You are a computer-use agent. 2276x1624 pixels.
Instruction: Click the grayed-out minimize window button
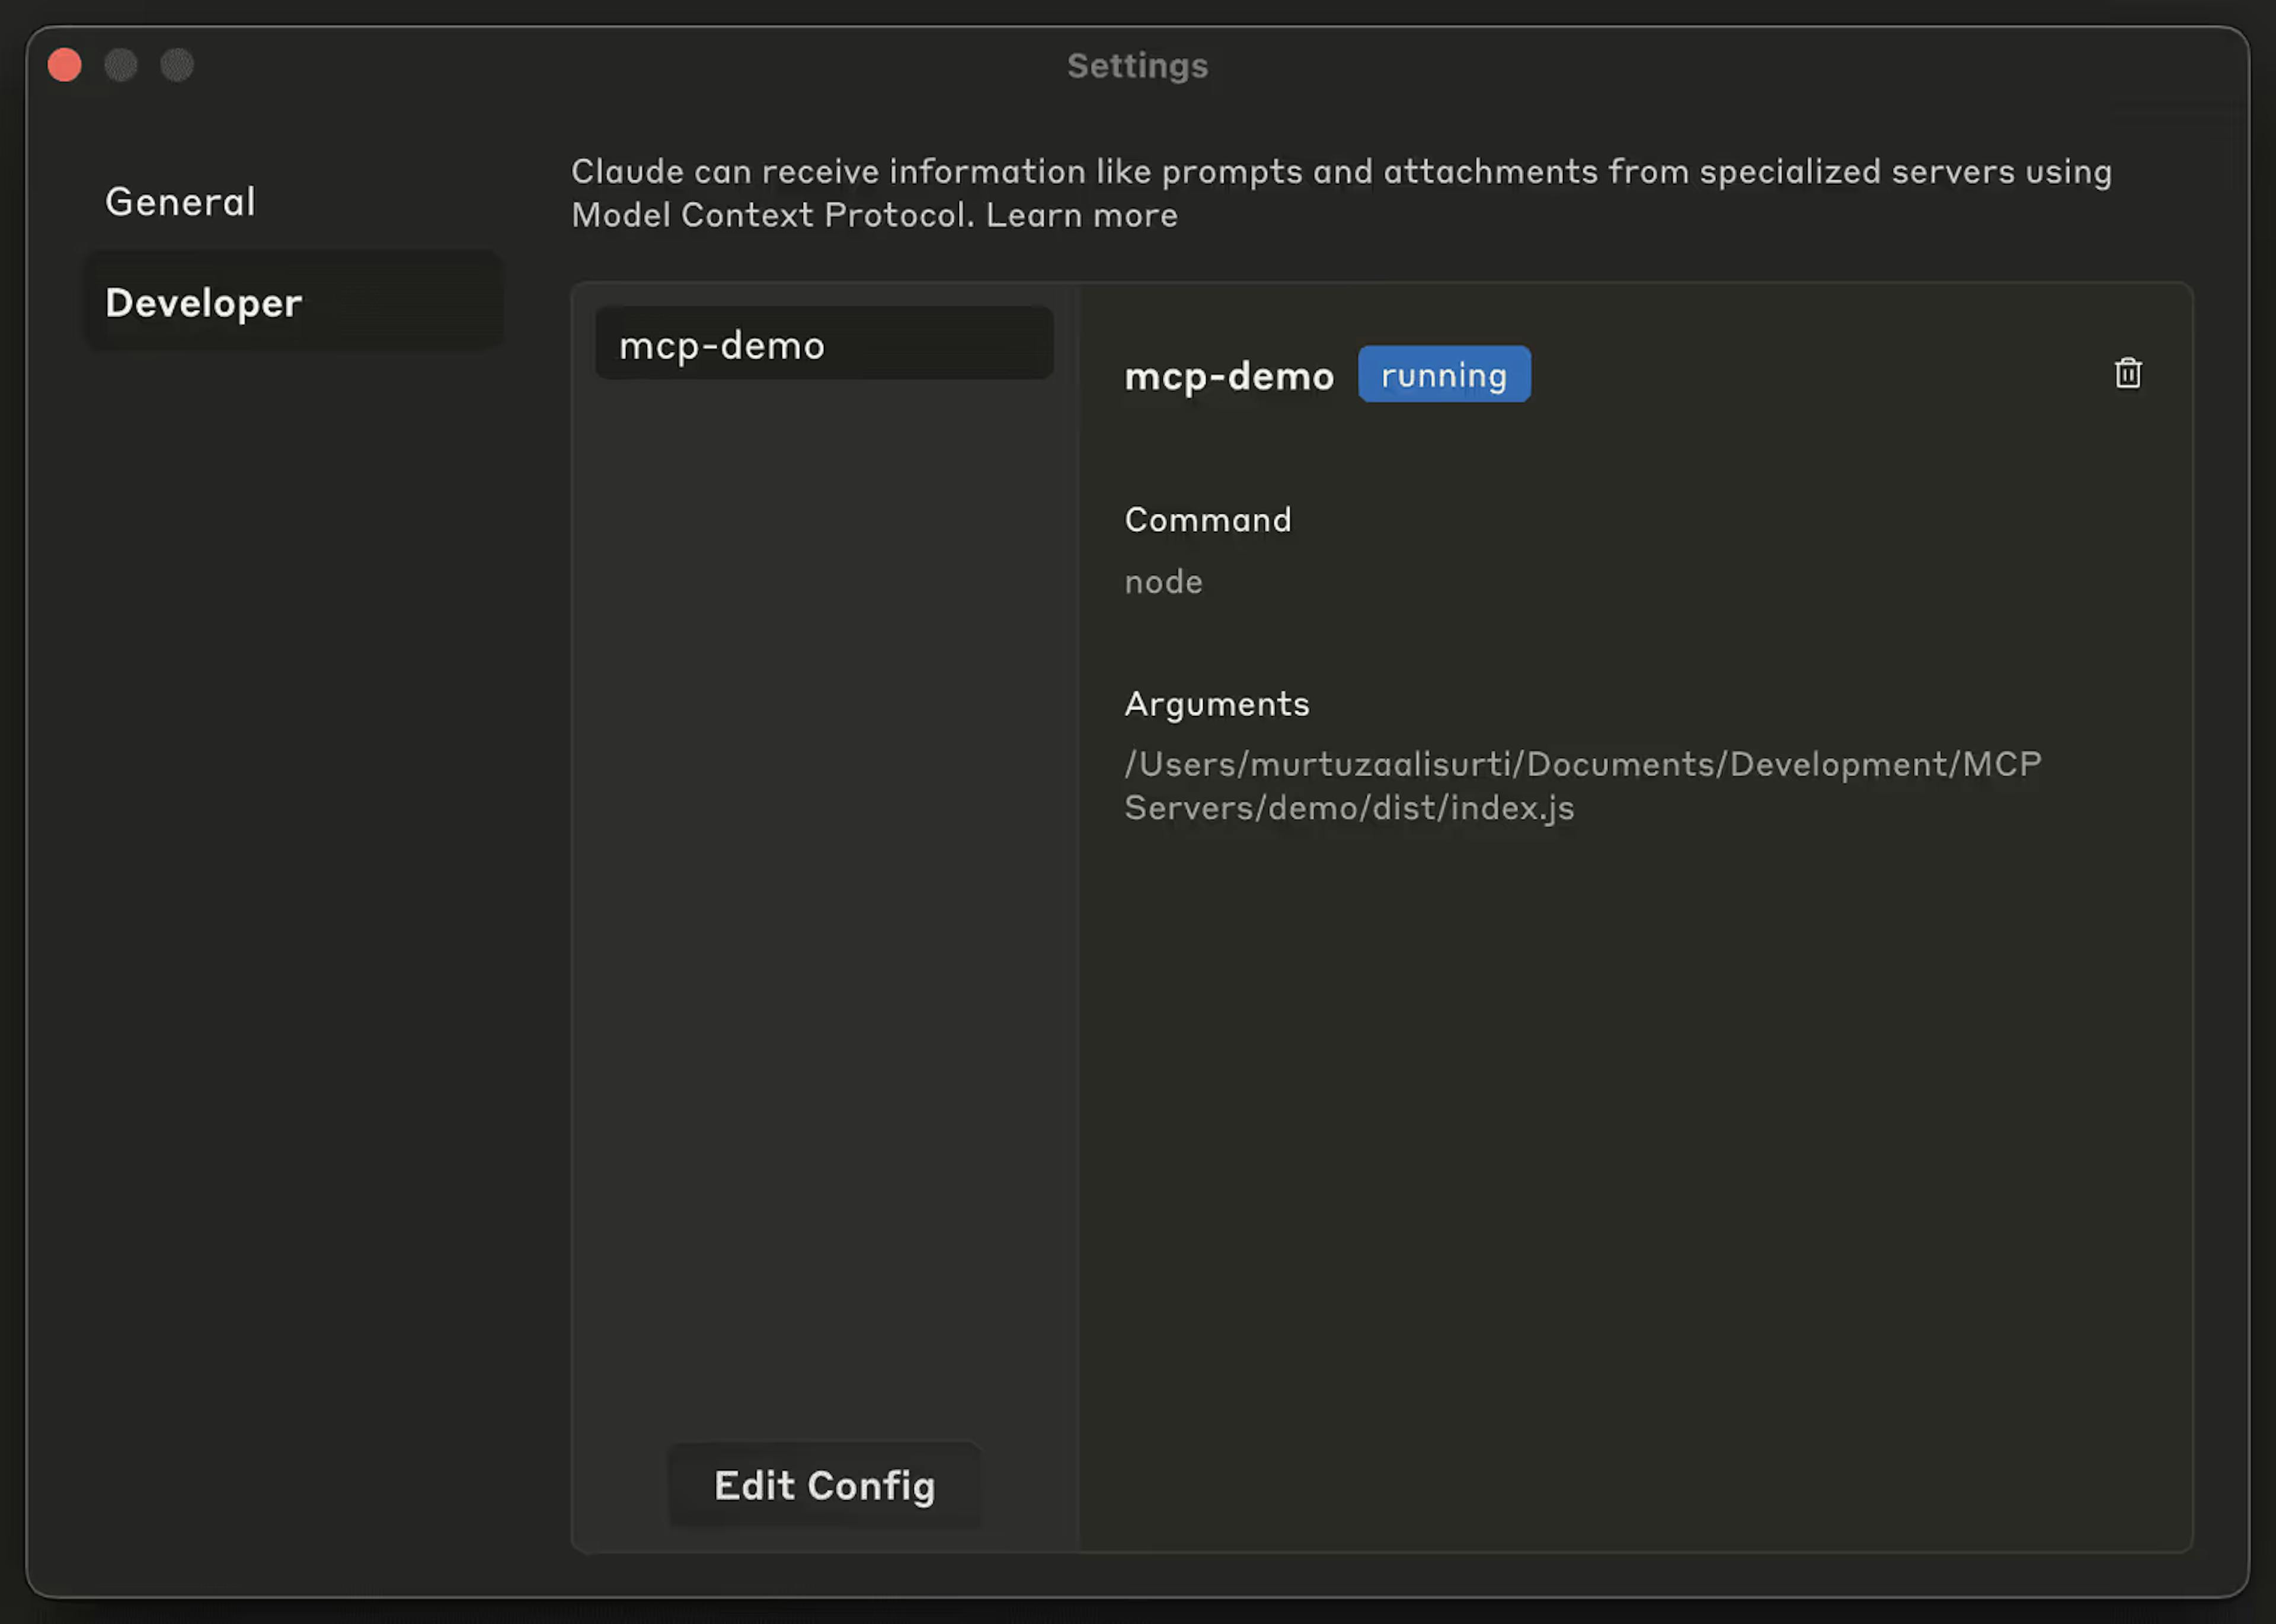point(121,66)
